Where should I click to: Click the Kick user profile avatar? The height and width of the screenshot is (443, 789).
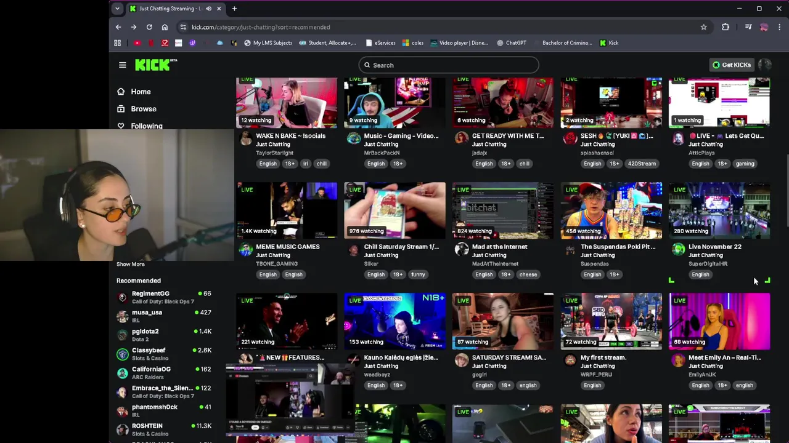[765, 65]
